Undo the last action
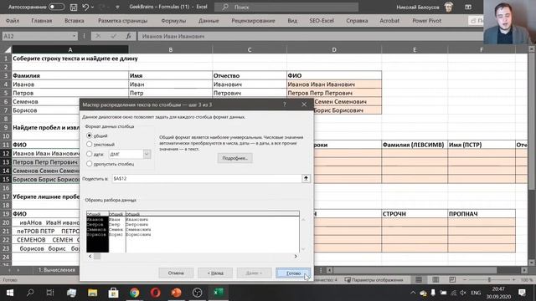This screenshot has height=301, width=536. [85, 7]
